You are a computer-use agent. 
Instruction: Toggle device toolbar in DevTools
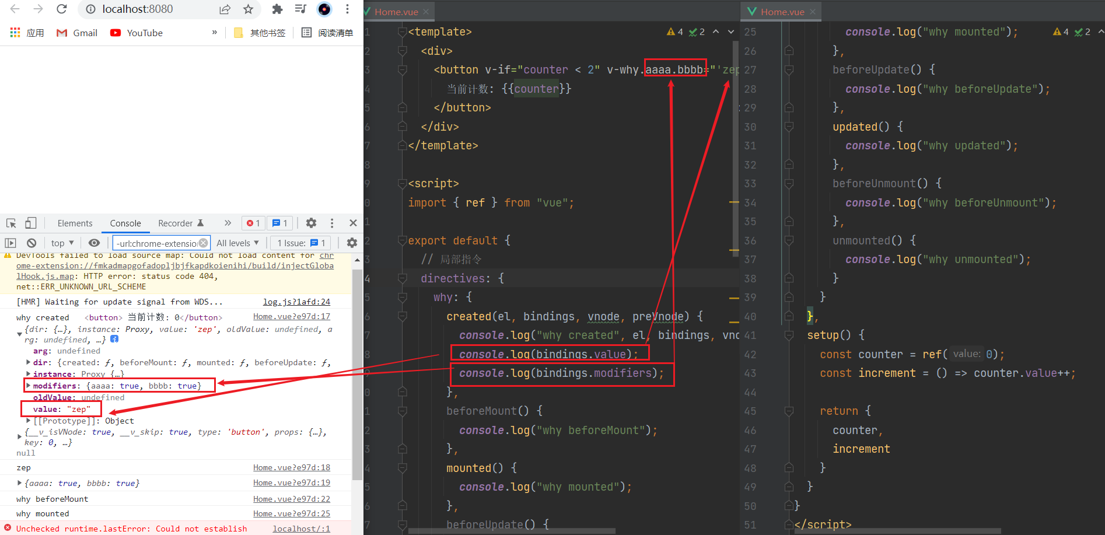tap(30, 223)
